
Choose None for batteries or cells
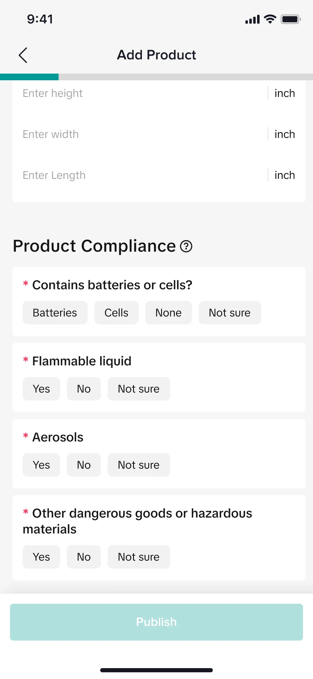tap(169, 313)
